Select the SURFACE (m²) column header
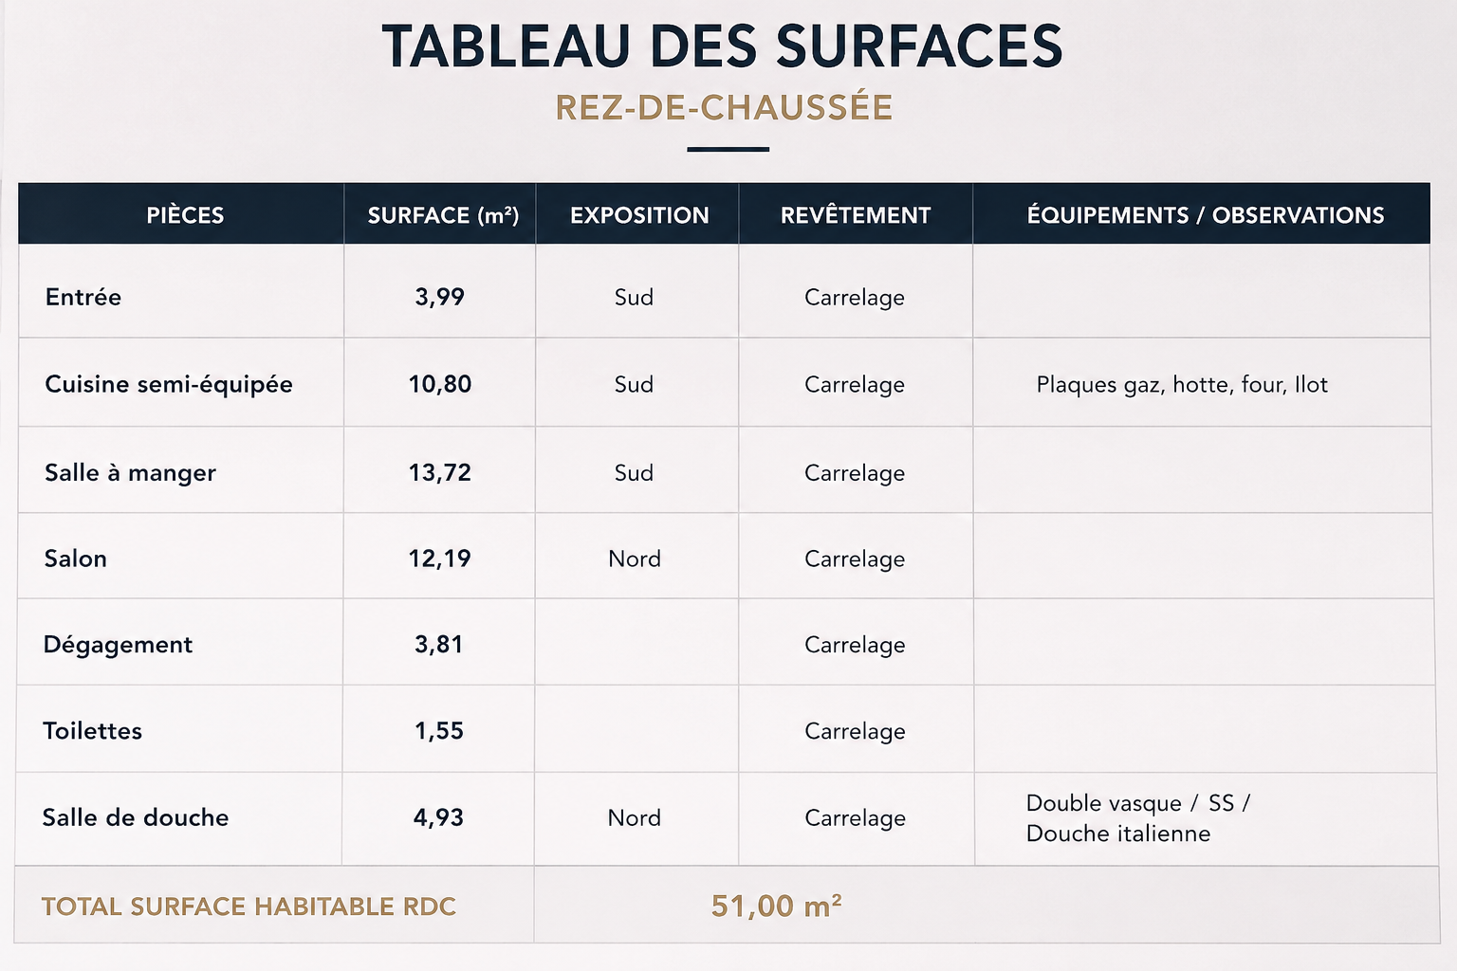1457x971 pixels. click(443, 215)
